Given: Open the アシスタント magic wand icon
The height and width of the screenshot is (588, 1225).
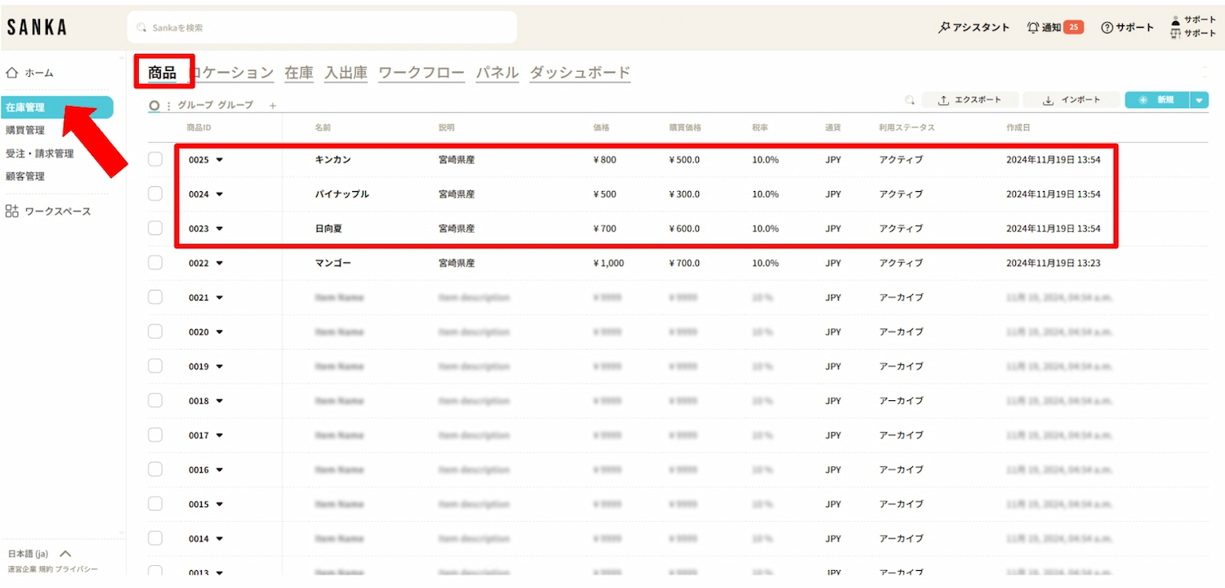Looking at the screenshot, I should click(x=944, y=28).
